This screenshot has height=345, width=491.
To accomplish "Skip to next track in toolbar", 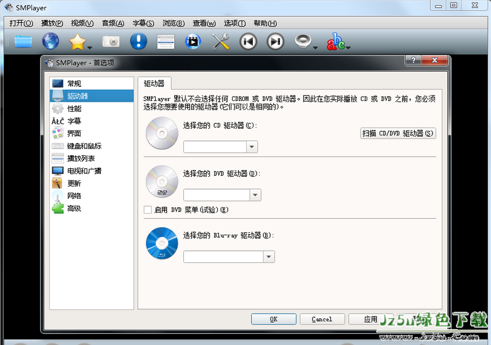I will [276, 41].
